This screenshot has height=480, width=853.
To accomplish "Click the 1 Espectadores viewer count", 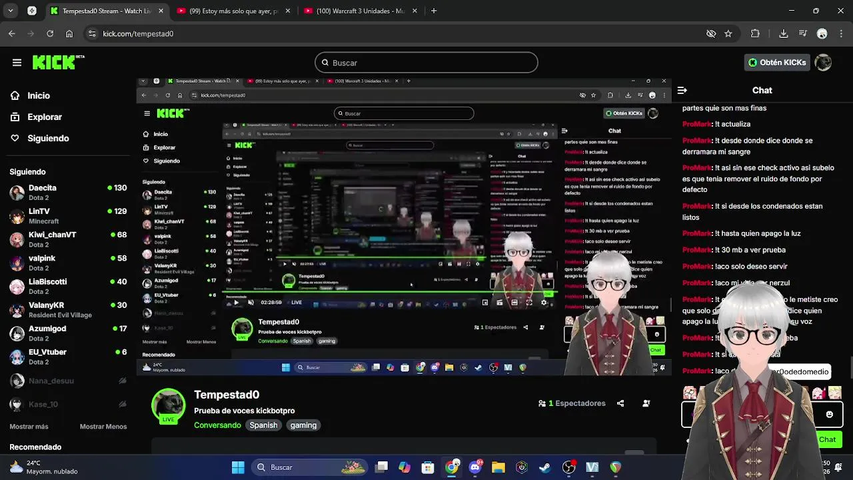I will coord(572,403).
